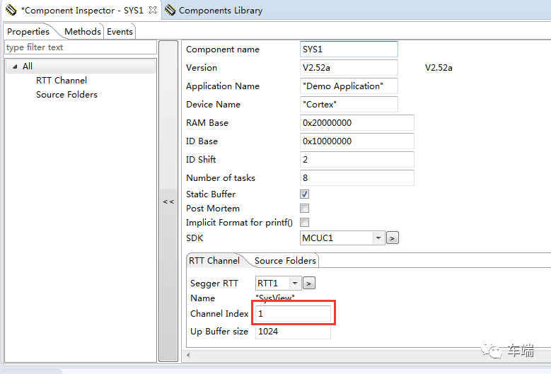This screenshot has width=551, height=374.
Task: Enable the Post Mortem checkbox
Action: (305, 209)
